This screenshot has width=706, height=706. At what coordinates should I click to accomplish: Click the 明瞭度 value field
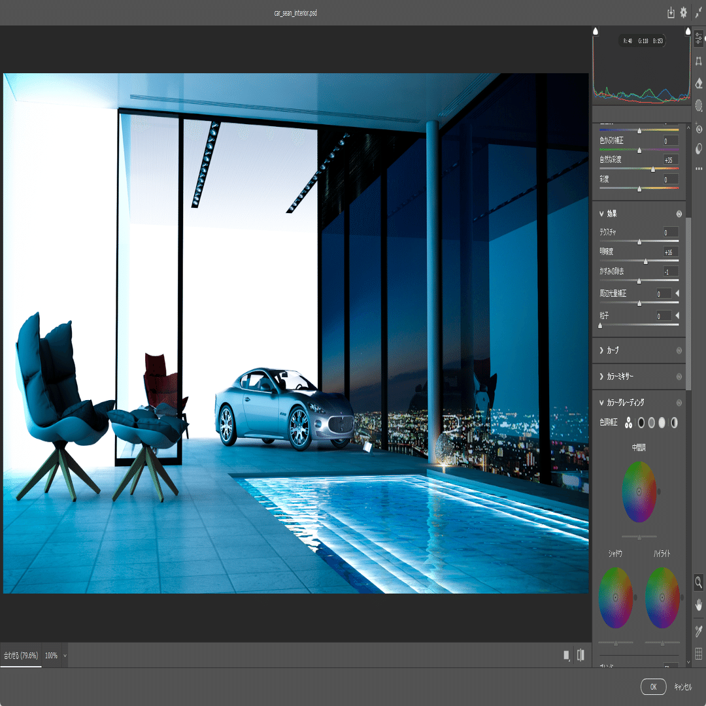[x=671, y=252]
